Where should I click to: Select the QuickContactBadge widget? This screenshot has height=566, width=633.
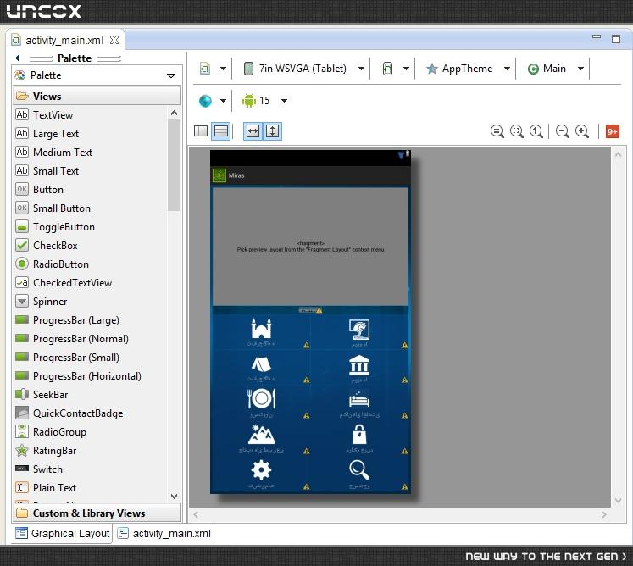tap(69, 413)
